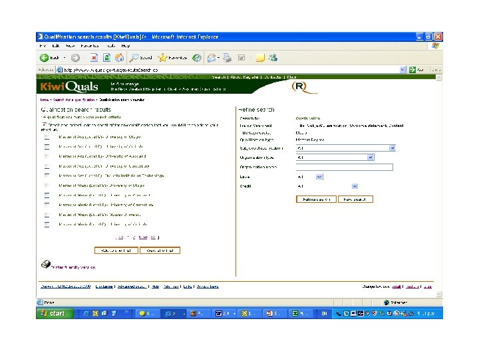The height and width of the screenshot is (359, 479).
Task: Open the Help menu
Action: pyautogui.click(x=126, y=46)
